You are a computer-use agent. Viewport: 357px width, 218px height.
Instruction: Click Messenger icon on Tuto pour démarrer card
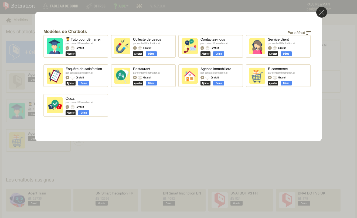(67, 48)
